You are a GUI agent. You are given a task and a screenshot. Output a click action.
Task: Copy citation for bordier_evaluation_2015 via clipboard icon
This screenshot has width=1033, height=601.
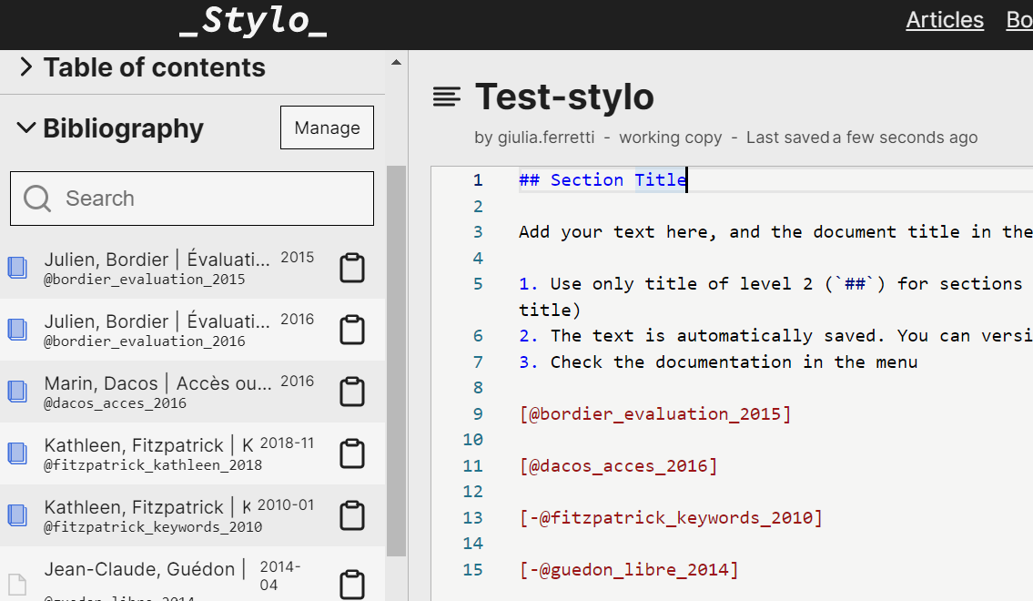(352, 267)
